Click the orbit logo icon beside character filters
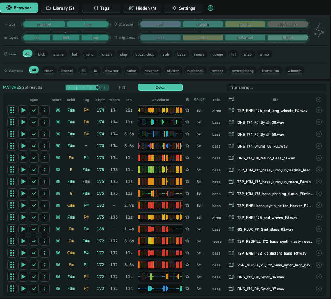 pyautogui.click(x=319, y=31)
